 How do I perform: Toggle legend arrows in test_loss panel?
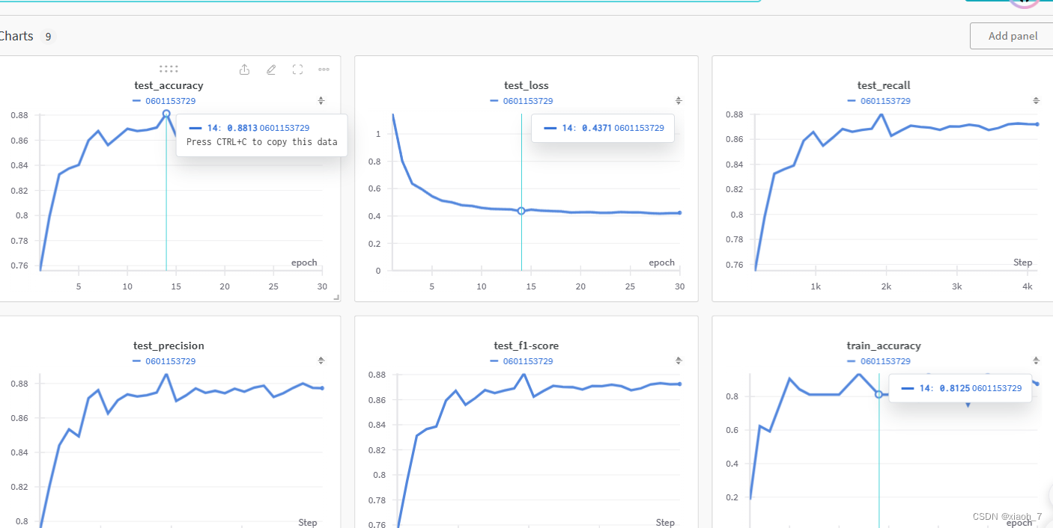pyautogui.click(x=679, y=101)
